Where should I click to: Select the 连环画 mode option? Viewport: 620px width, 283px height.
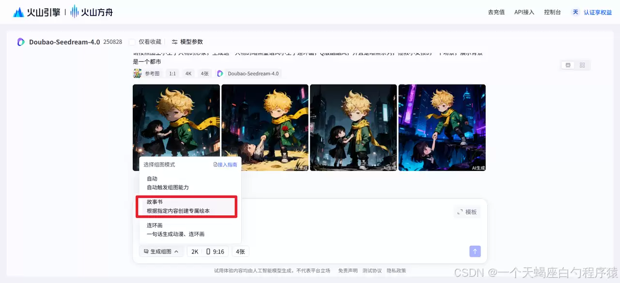tap(190, 230)
